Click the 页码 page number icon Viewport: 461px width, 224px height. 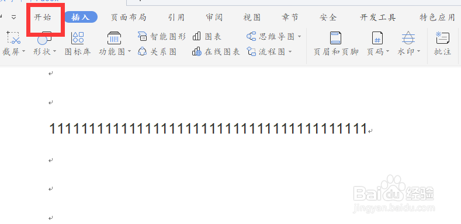click(x=377, y=38)
